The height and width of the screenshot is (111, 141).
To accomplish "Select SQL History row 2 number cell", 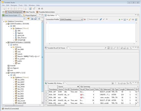I will (46, 95).
